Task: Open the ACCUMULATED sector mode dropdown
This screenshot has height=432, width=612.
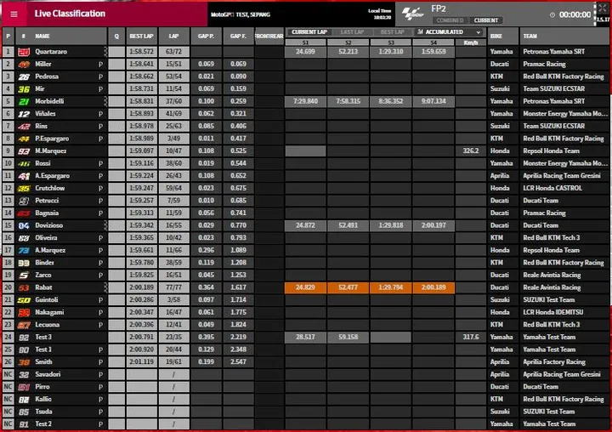Action: point(449,32)
